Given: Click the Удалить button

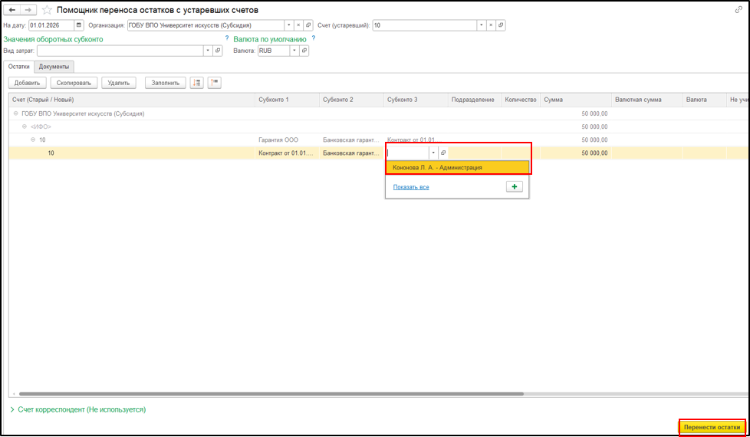Looking at the screenshot, I should [119, 83].
